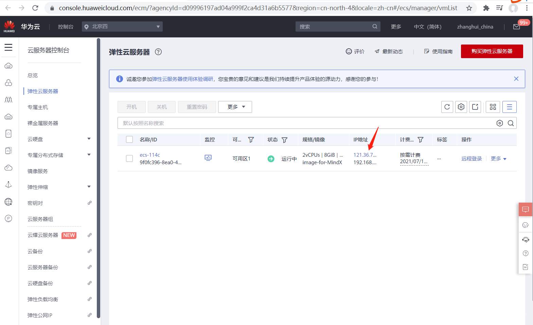Click the Huawei logo in the header

click(9, 27)
